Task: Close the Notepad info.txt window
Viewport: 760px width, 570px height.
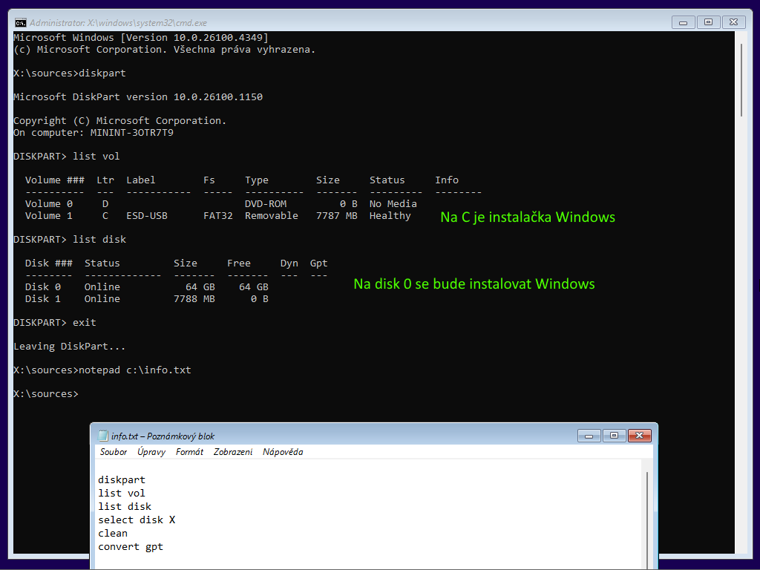Action: click(639, 436)
